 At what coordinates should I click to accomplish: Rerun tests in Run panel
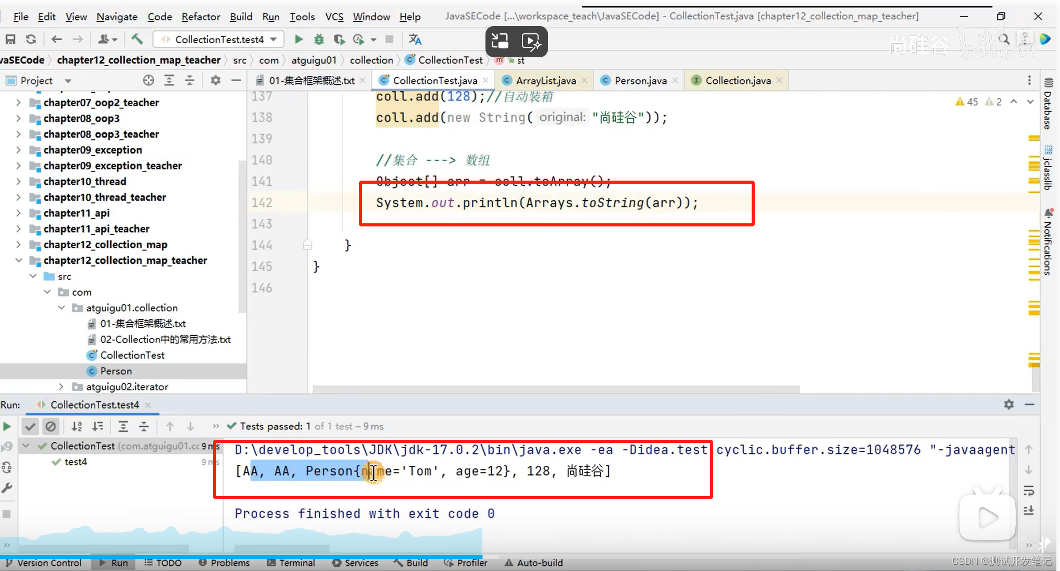(7, 426)
